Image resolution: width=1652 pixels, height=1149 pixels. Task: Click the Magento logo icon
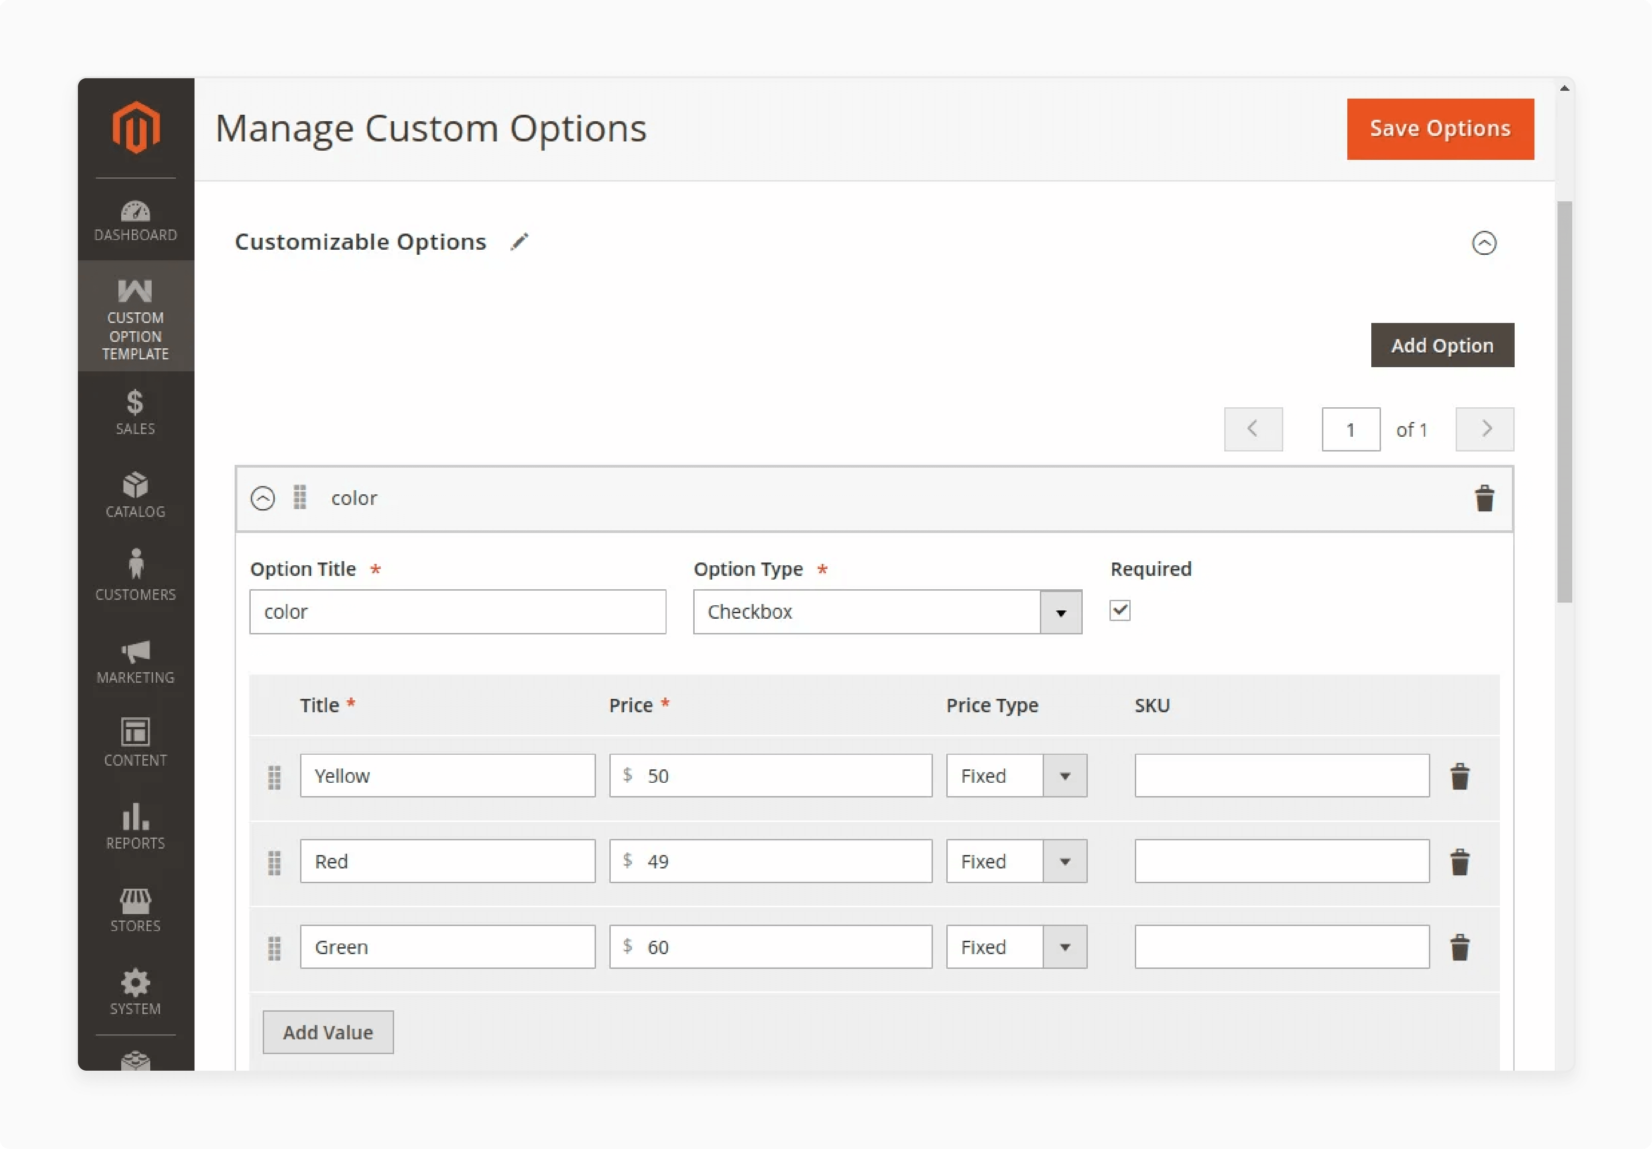tap(135, 128)
